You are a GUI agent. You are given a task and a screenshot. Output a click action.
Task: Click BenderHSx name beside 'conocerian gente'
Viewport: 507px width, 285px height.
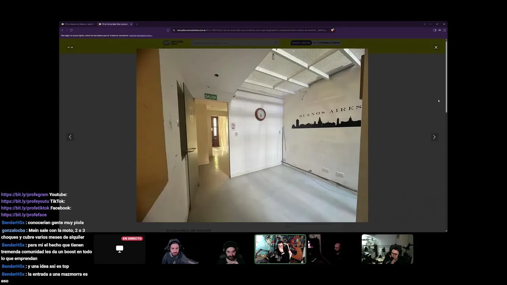pyautogui.click(x=13, y=223)
